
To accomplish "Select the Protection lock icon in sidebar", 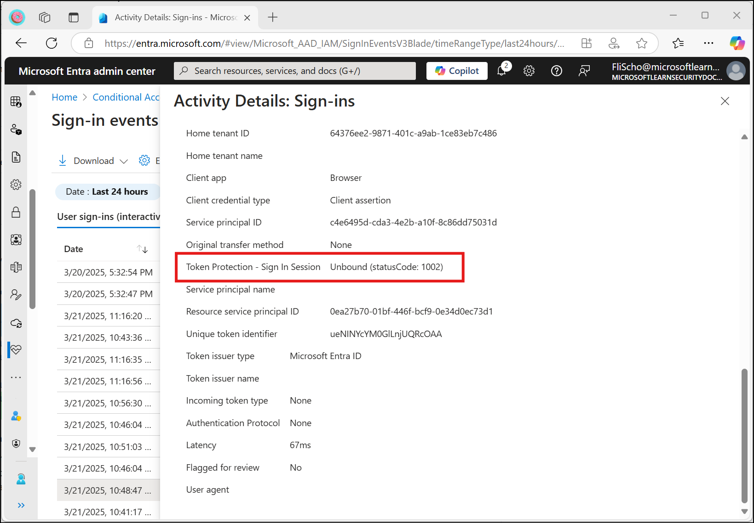I will (x=16, y=212).
